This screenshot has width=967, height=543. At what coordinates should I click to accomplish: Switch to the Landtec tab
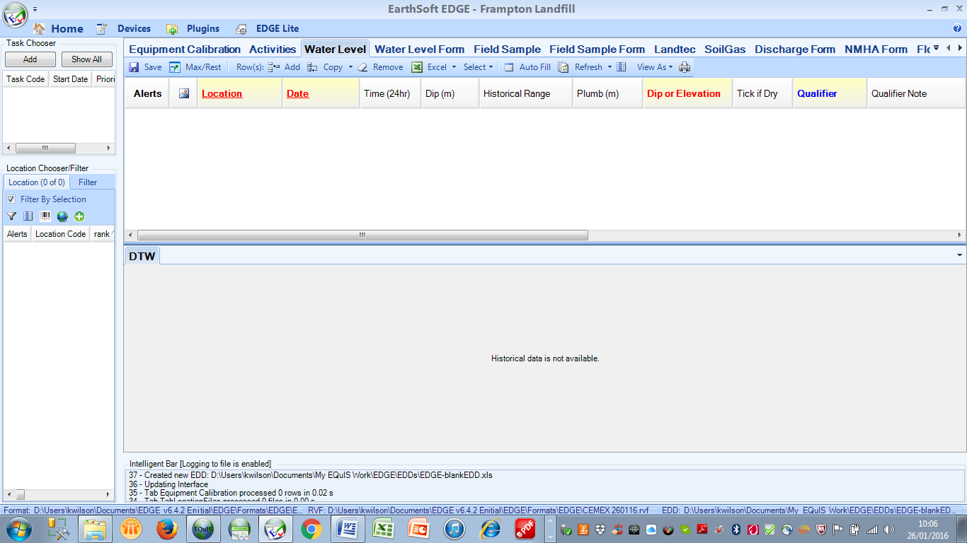coord(675,49)
